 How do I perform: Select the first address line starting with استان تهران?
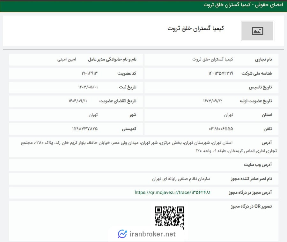[127, 143]
